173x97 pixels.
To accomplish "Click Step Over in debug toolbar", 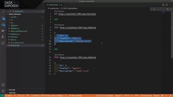I will coord(158,9).
